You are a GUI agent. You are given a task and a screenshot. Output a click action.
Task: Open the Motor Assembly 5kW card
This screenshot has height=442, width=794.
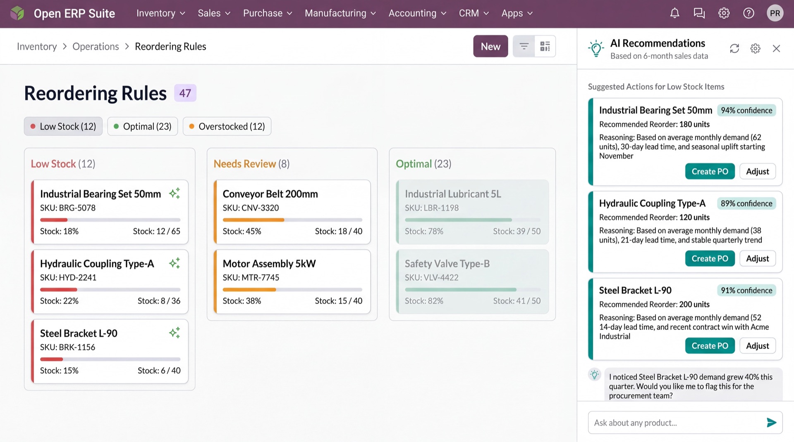click(292, 281)
